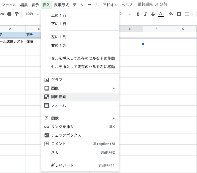Viewport: 197px width, 173px height.
Task: Select column F header
Action: [x=156, y=29]
